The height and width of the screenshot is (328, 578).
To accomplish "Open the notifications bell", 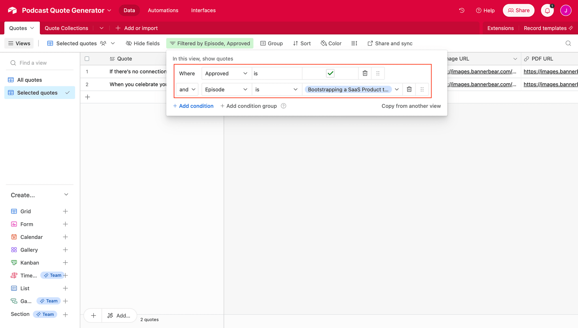I will point(547,10).
